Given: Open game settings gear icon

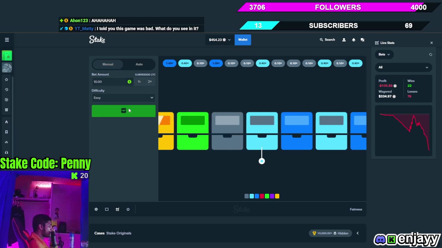Looking at the screenshot, I should tap(96, 209).
